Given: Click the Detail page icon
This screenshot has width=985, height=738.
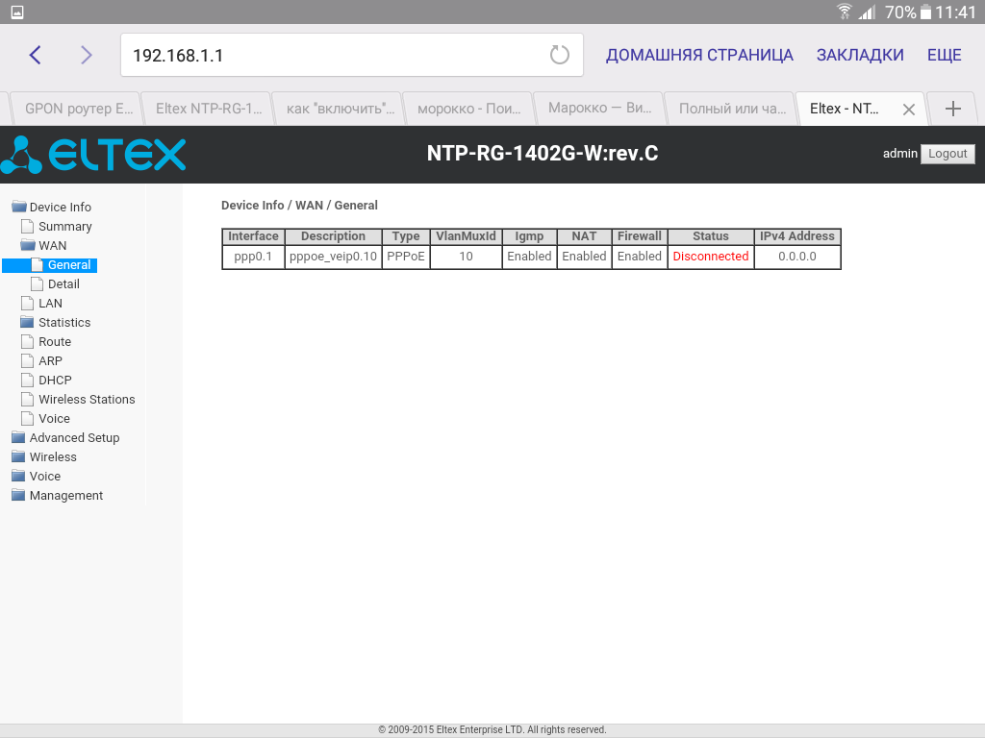Looking at the screenshot, I should coord(38,283).
